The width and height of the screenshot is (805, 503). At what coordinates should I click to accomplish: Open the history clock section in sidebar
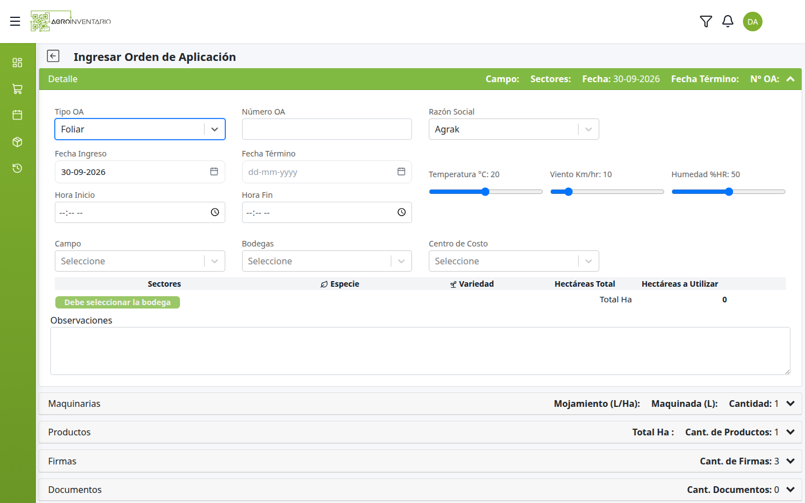click(17, 168)
